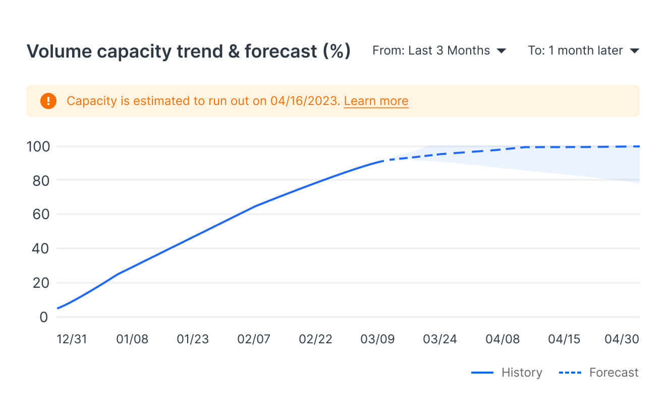Expand the capacity warning banner
Viewport: 666px width, 416px height.
[x=333, y=101]
